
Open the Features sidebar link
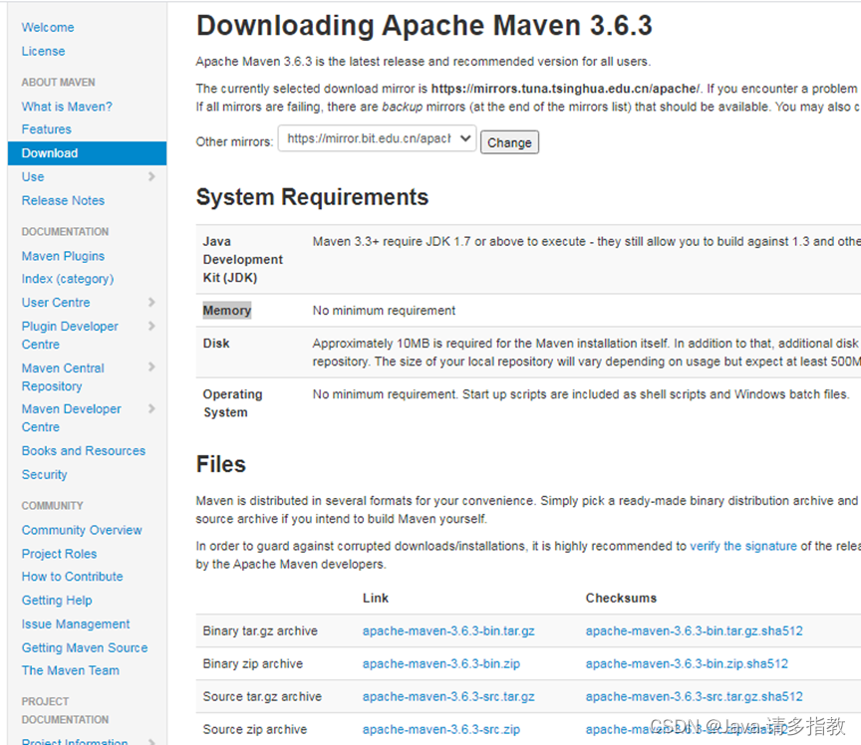47,129
